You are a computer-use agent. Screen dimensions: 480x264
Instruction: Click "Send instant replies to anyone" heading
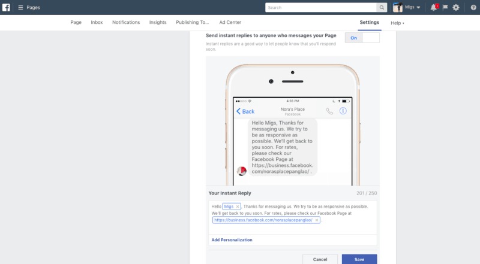pos(271,35)
